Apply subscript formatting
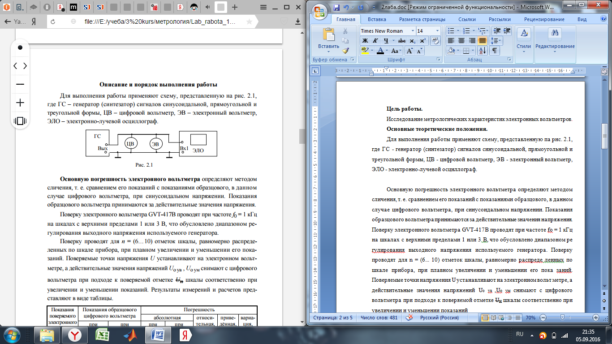This screenshot has height=344, width=612. pos(412,41)
